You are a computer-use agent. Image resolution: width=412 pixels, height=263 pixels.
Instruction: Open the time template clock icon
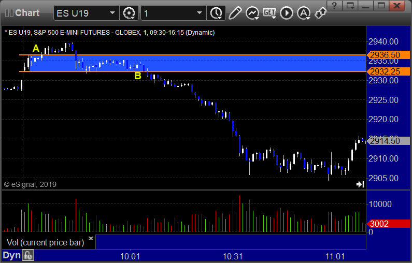(x=216, y=13)
